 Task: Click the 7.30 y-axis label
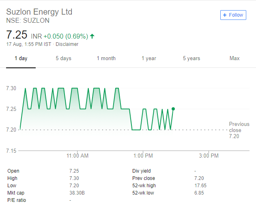click(x=11, y=88)
